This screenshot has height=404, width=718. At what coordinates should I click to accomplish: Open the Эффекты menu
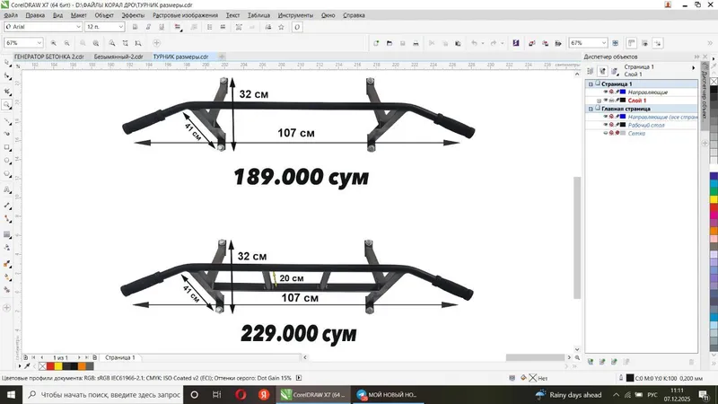pos(133,15)
